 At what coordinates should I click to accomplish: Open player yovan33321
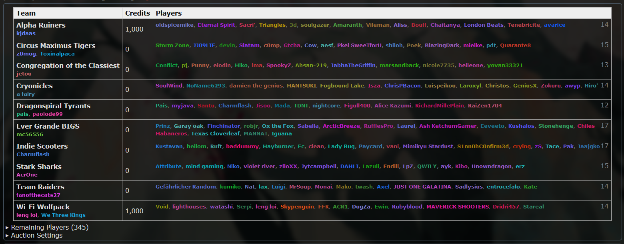[505, 65]
